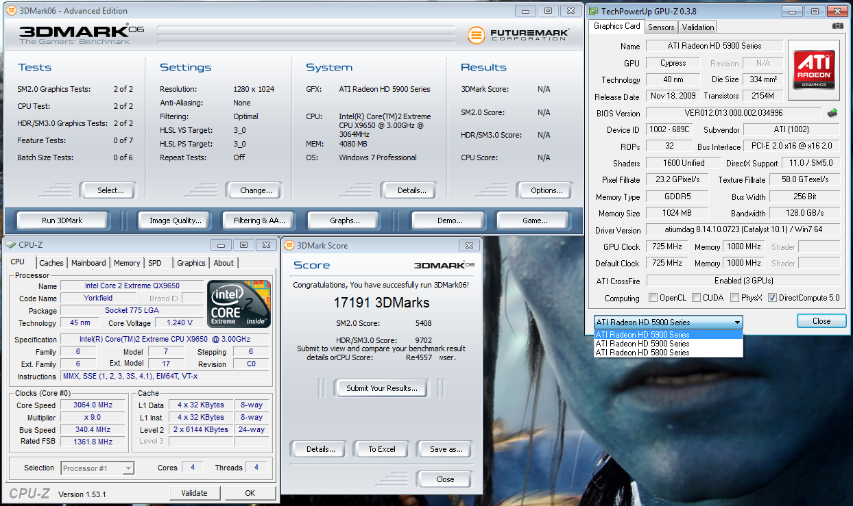
Task: Open the Graphics Card tab in GPU-Z
Action: 616,26
